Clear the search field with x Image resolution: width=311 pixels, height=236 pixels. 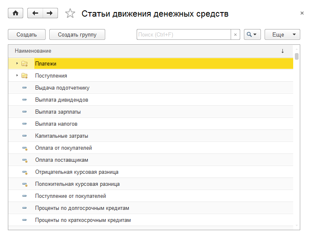click(x=236, y=34)
